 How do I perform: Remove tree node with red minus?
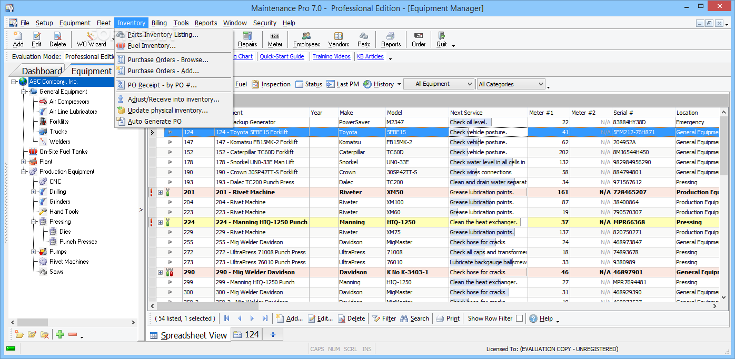click(x=73, y=334)
